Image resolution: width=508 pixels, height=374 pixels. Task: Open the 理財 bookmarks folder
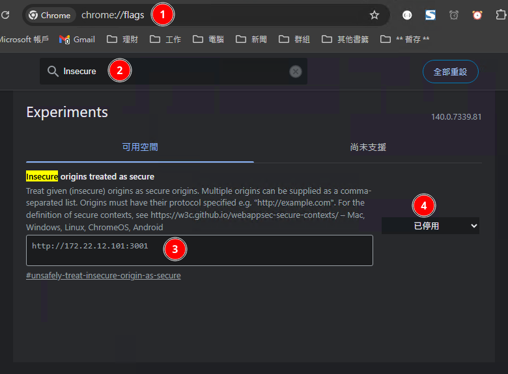(x=122, y=40)
